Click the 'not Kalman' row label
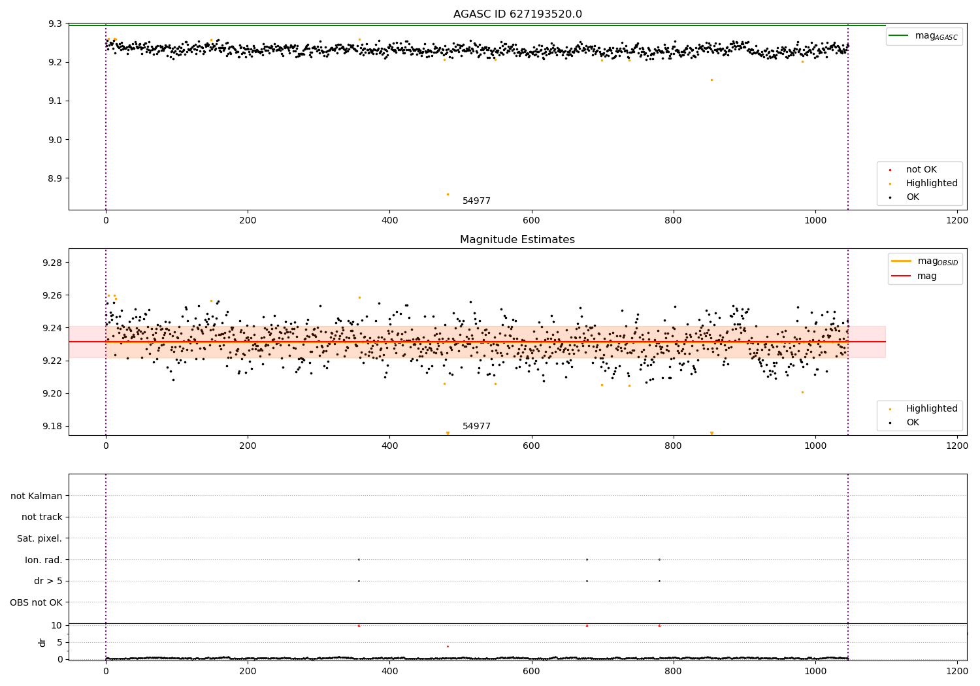The height and width of the screenshot is (686, 980). point(37,496)
